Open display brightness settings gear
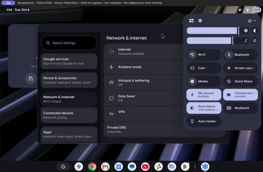The image size is (263, 172). pyautogui.click(x=246, y=31)
